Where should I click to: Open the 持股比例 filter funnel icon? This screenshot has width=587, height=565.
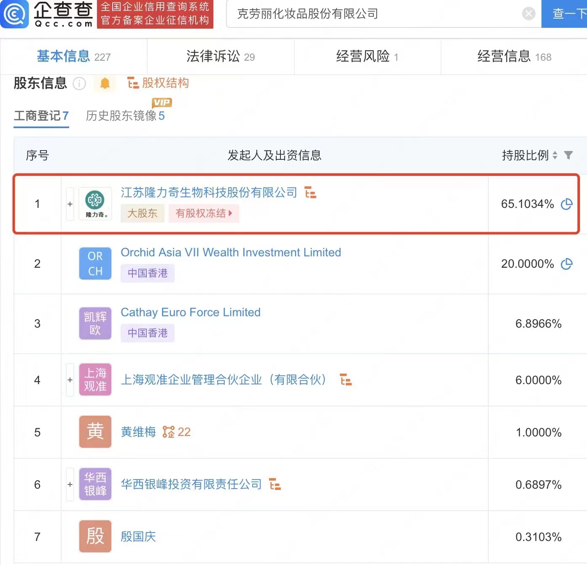pyautogui.click(x=568, y=156)
